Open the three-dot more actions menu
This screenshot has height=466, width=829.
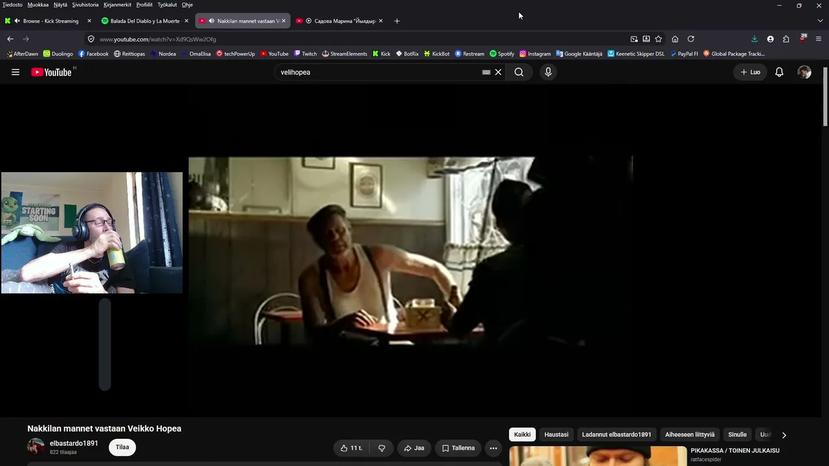[494, 448]
